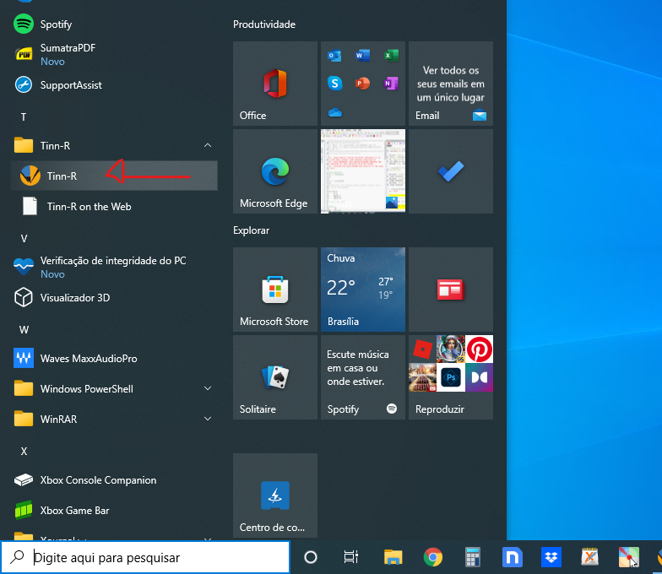Jump to letter T index header
The width and height of the screenshot is (662, 574).
click(24, 116)
